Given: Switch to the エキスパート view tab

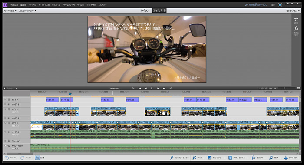Looking at the screenshot, I should tap(159, 10).
